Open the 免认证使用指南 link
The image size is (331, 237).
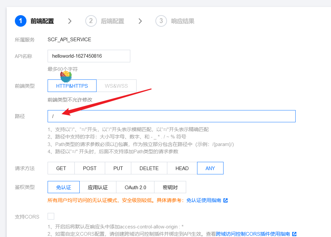click(204, 200)
